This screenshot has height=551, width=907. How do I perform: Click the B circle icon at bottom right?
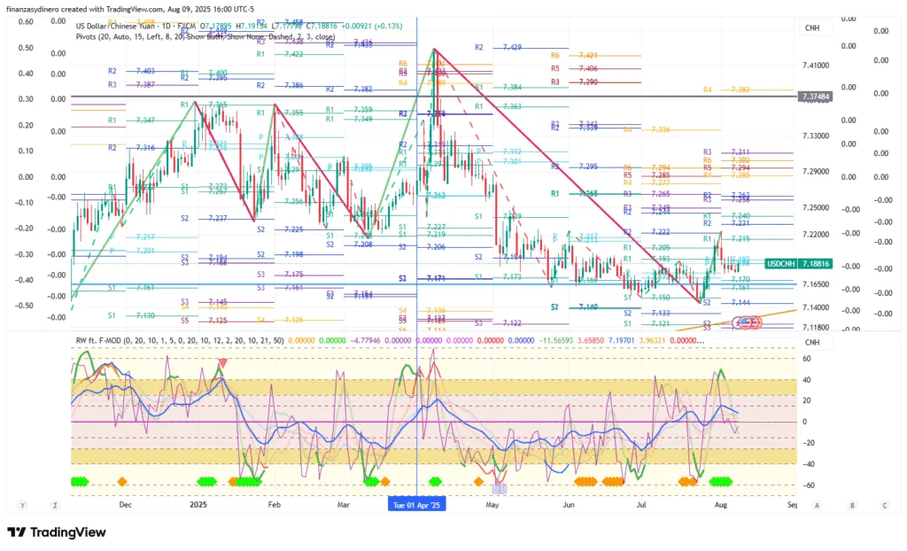(852, 505)
